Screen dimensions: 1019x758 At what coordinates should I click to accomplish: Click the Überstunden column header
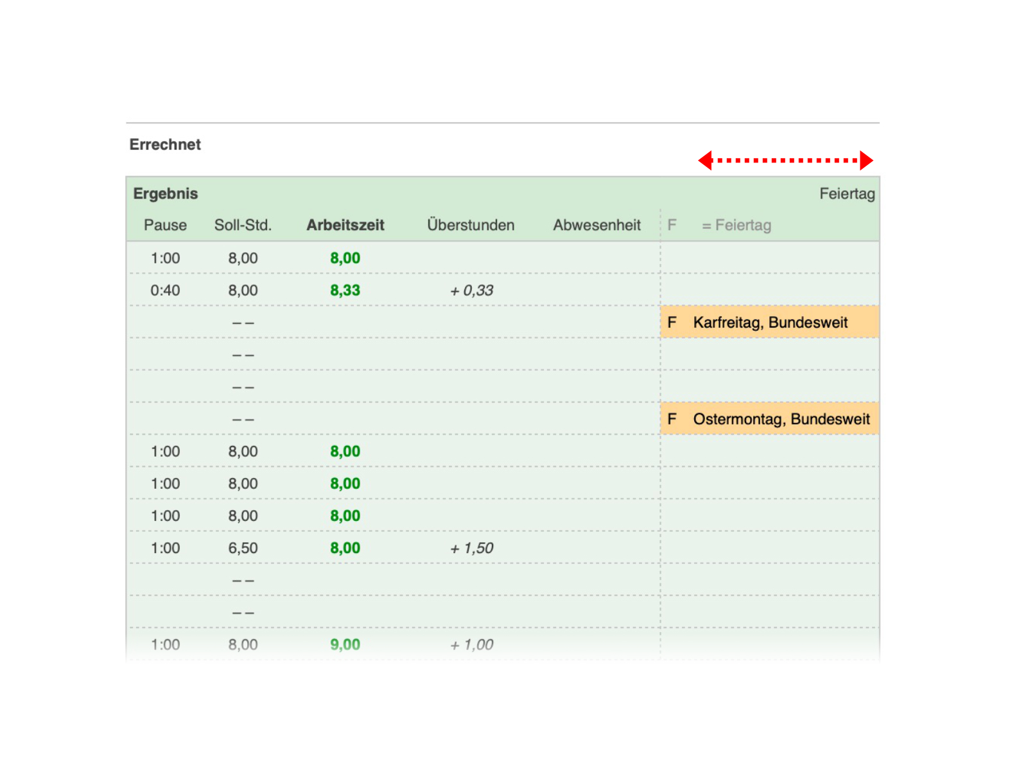pyautogui.click(x=471, y=225)
